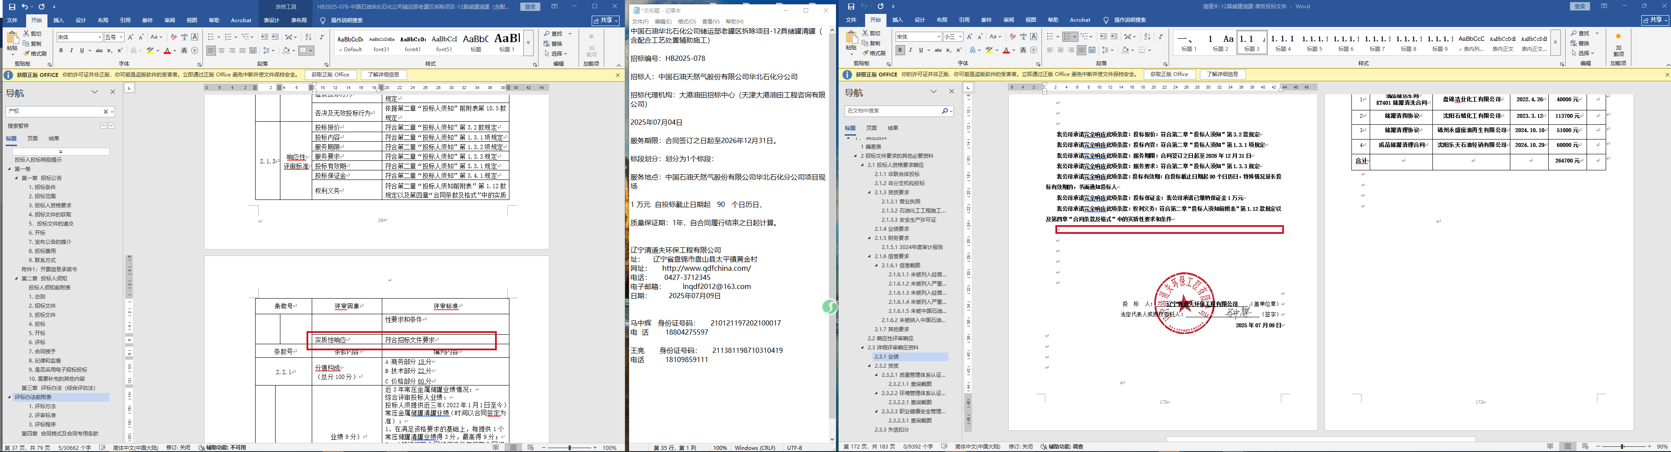Apply distributed alignment in right Word ribbon
Viewport: 1671px width, 452px height.
pos(1092,50)
